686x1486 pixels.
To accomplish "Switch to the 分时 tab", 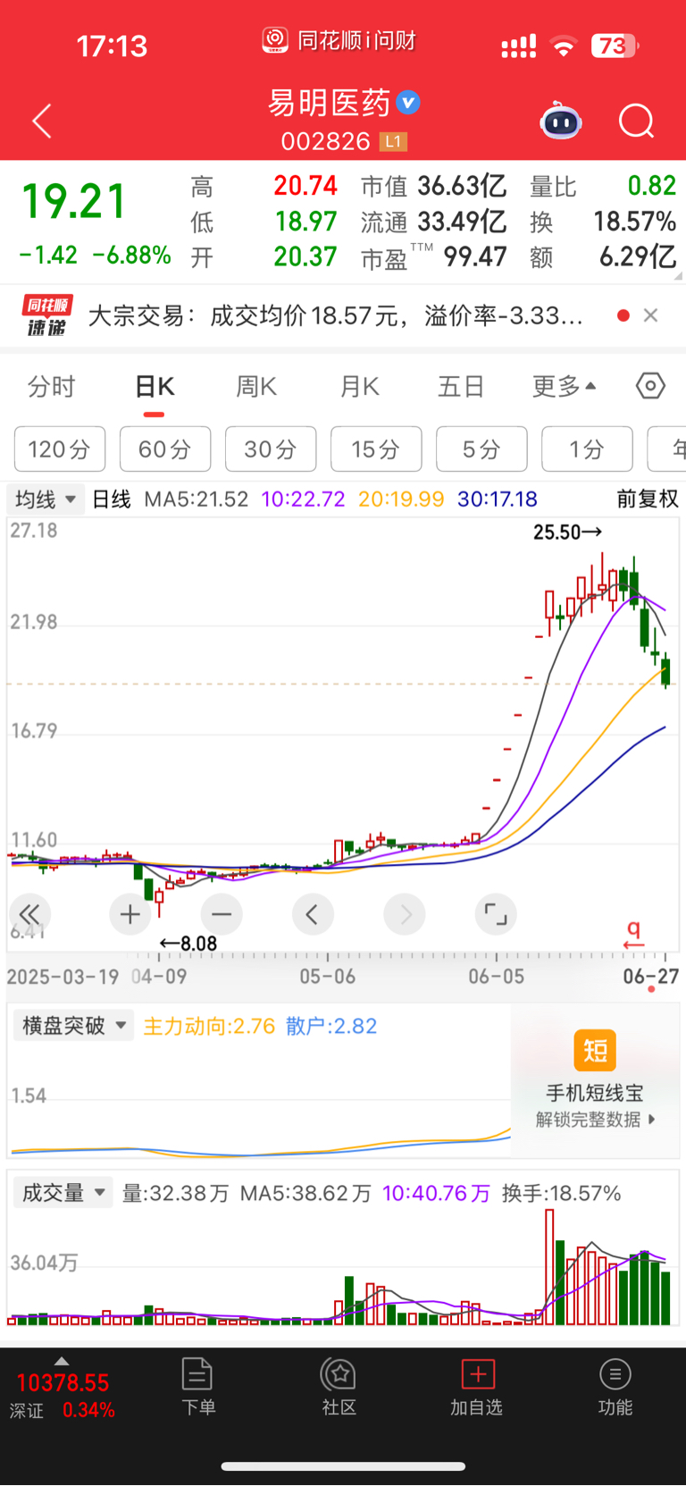I will 52,387.
